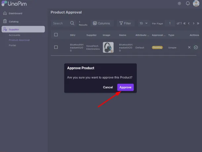
Task: Sort by the Name column header
Action: pos(123,35)
